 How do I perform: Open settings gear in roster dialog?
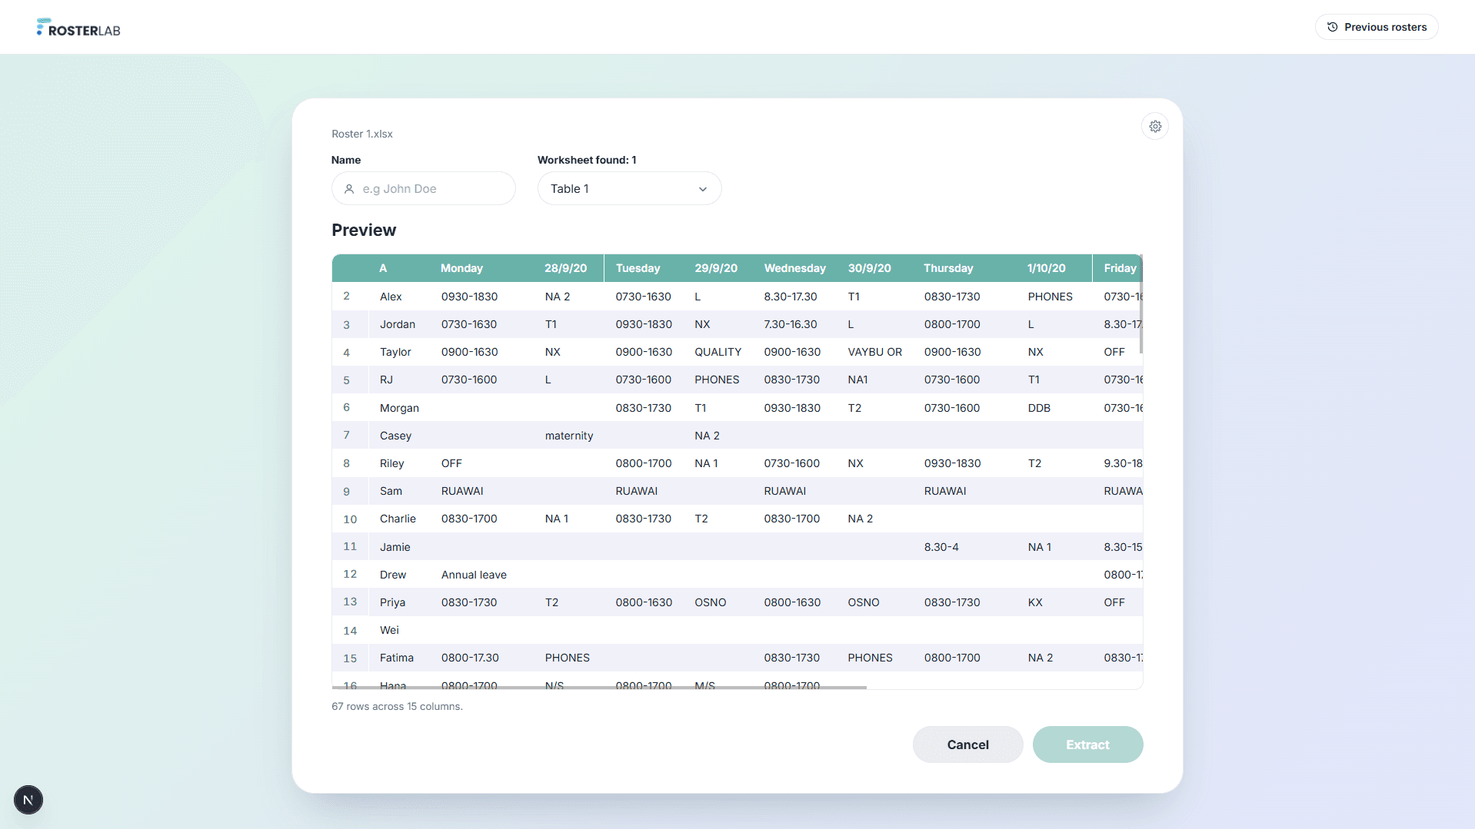(x=1155, y=126)
